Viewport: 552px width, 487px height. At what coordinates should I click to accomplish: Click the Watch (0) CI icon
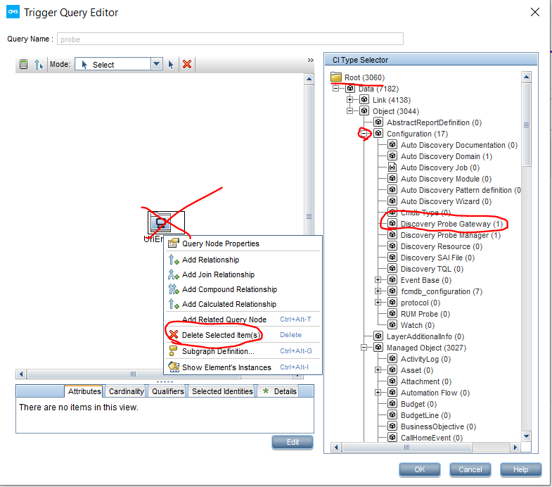(x=392, y=325)
